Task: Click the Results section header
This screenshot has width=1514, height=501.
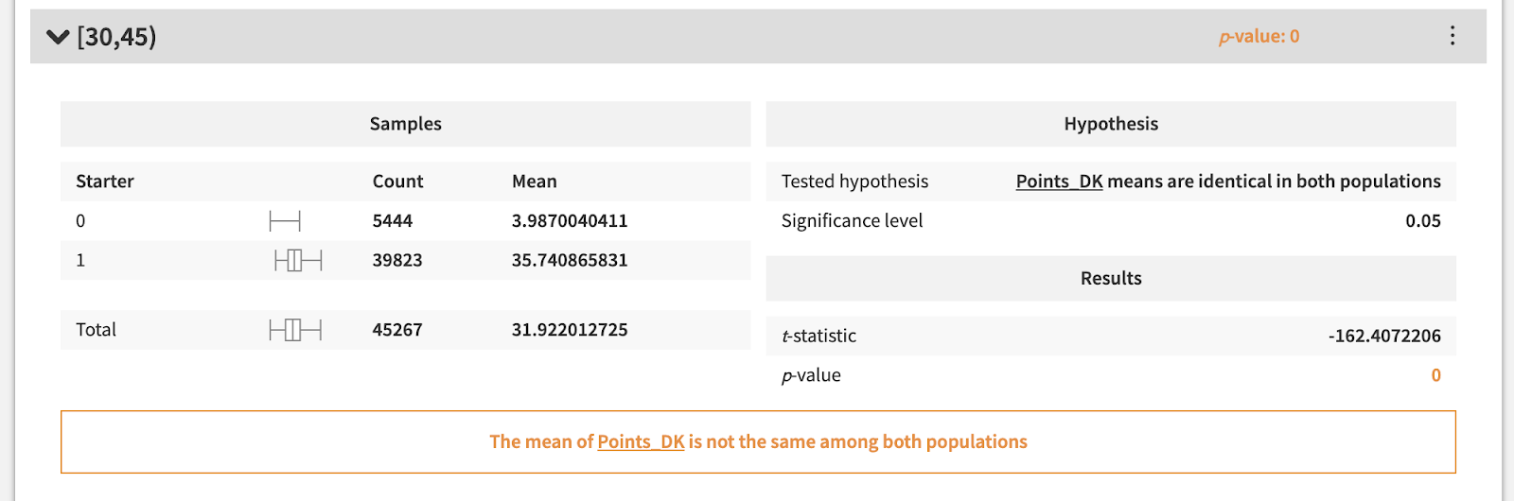Action: 1110,278
